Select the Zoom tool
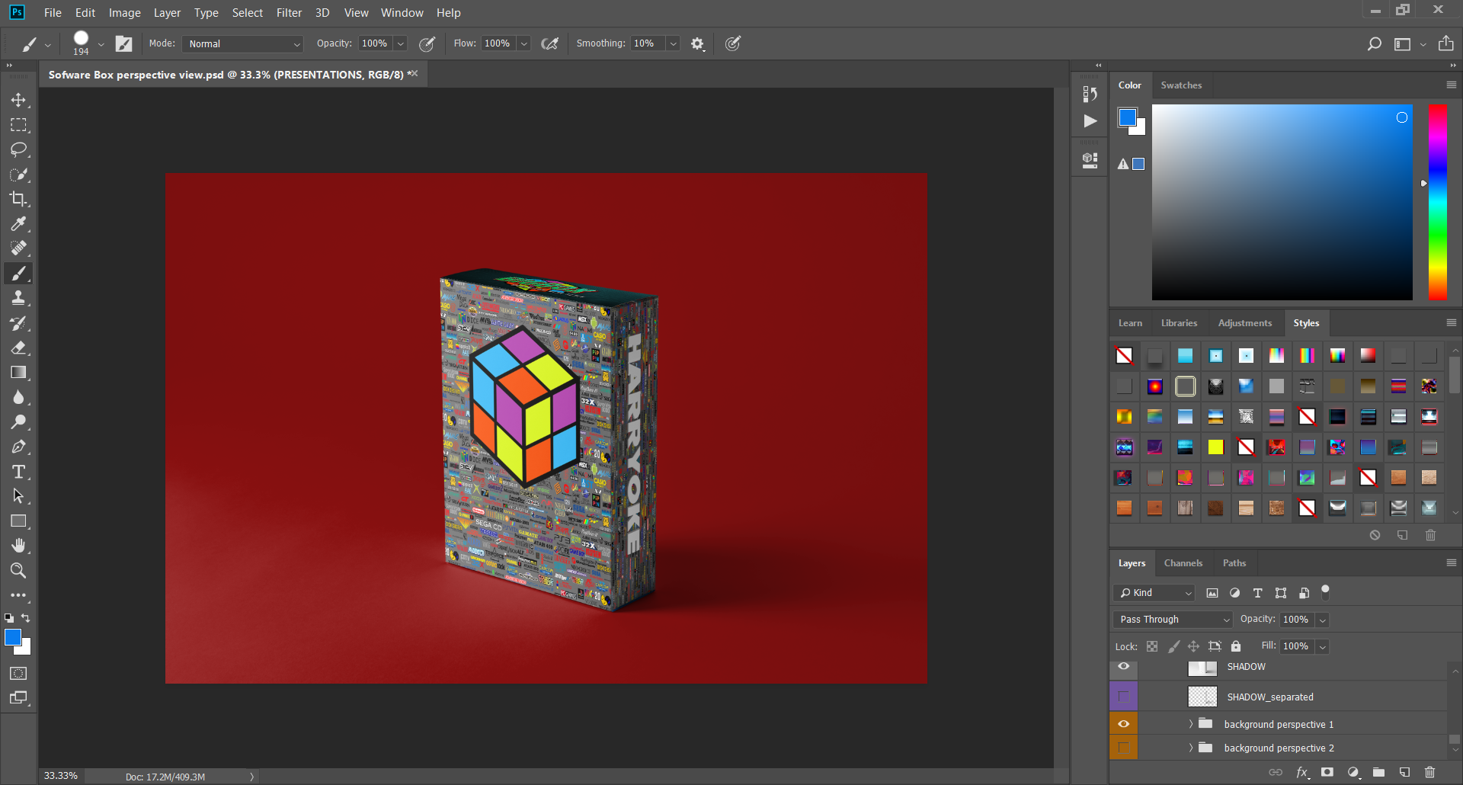The height and width of the screenshot is (785, 1463). [x=18, y=570]
